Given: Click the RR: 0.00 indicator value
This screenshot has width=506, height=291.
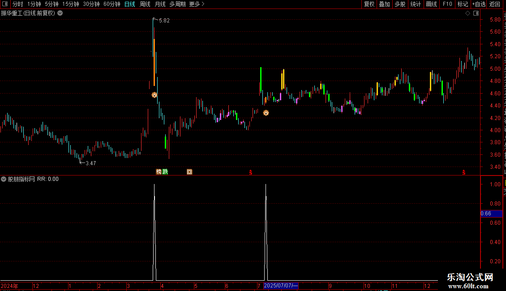Looking at the screenshot, I should [48, 179].
